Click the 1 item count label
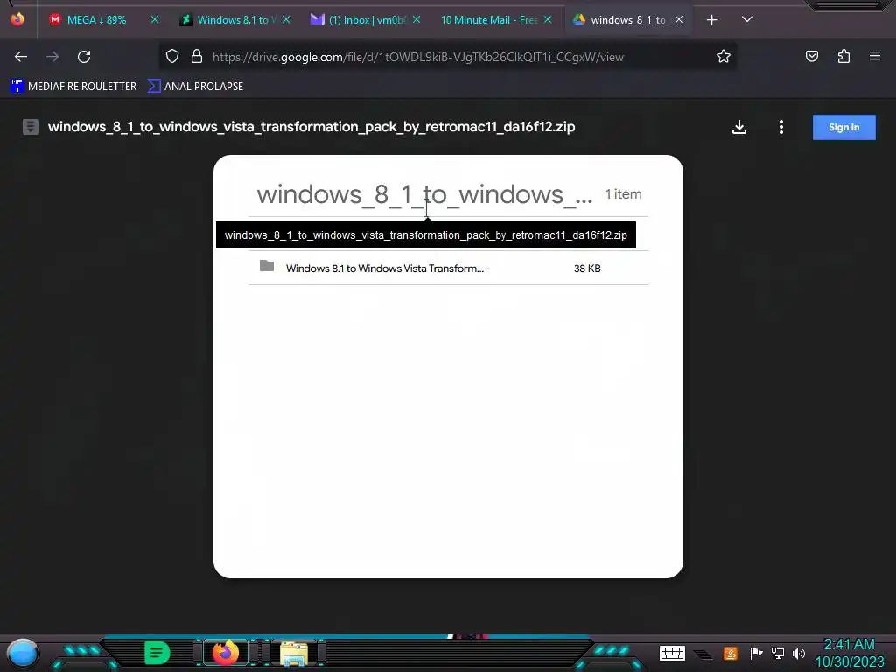This screenshot has width=896, height=672. [623, 194]
